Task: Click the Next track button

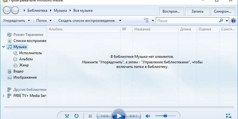Action: pos(133,116)
